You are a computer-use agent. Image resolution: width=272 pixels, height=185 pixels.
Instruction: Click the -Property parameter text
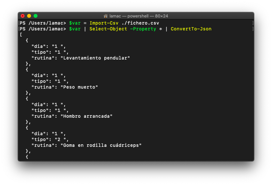point(143,29)
